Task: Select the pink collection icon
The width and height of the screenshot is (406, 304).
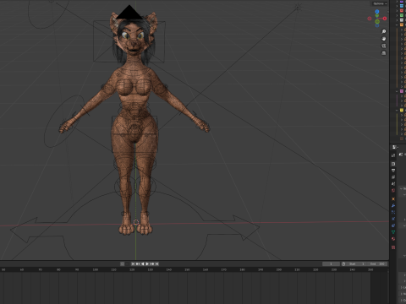Action: pos(402,91)
